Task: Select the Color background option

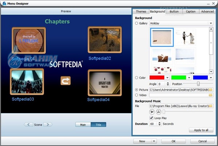Action: pos(137,78)
